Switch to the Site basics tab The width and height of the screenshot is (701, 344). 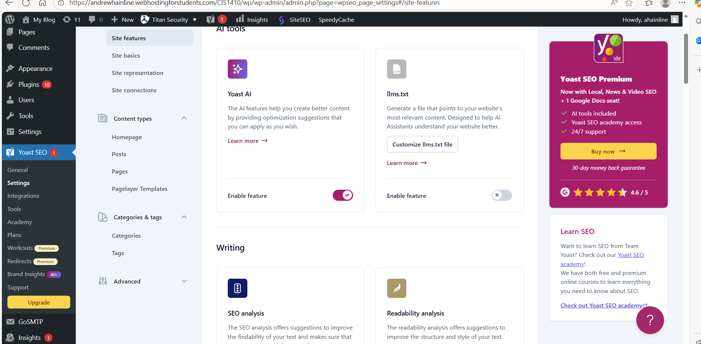pyautogui.click(x=126, y=55)
